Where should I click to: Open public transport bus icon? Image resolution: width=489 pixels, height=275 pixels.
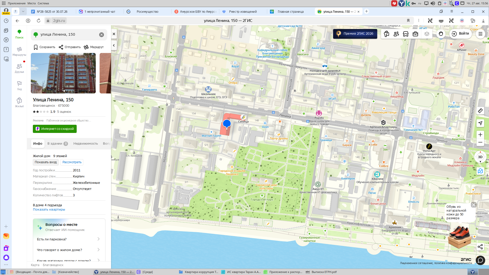click(x=406, y=34)
